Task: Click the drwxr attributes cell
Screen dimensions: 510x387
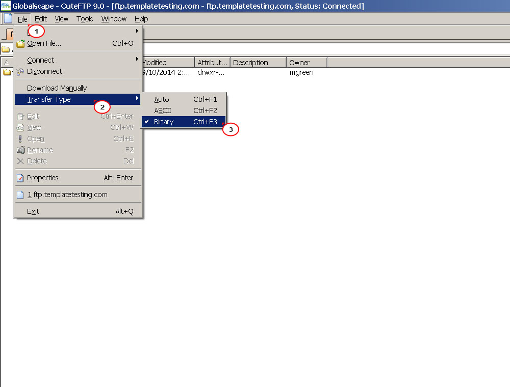Action: click(x=211, y=72)
